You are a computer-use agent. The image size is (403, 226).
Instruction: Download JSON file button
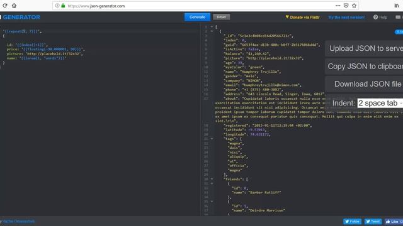(x=364, y=84)
